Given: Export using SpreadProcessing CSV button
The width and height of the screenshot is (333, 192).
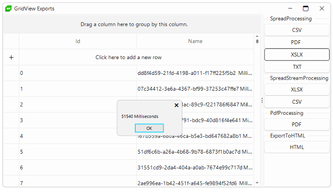Looking at the screenshot, I should (297, 30).
